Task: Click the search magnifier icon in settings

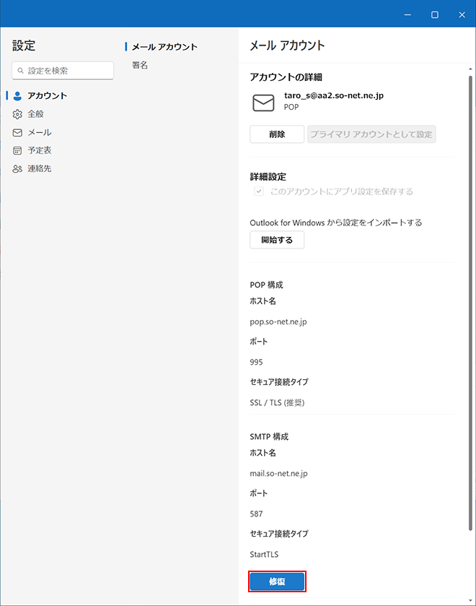Action: pyautogui.click(x=21, y=71)
